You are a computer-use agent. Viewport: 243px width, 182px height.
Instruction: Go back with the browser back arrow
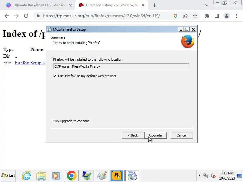click(7, 16)
